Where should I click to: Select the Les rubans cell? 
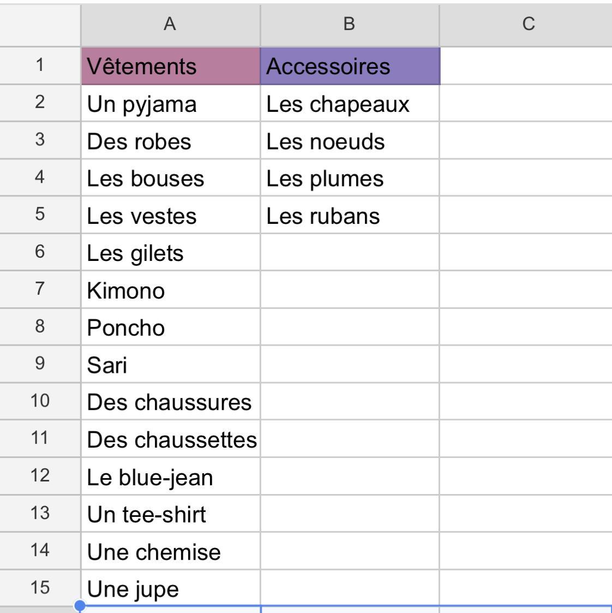350,216
